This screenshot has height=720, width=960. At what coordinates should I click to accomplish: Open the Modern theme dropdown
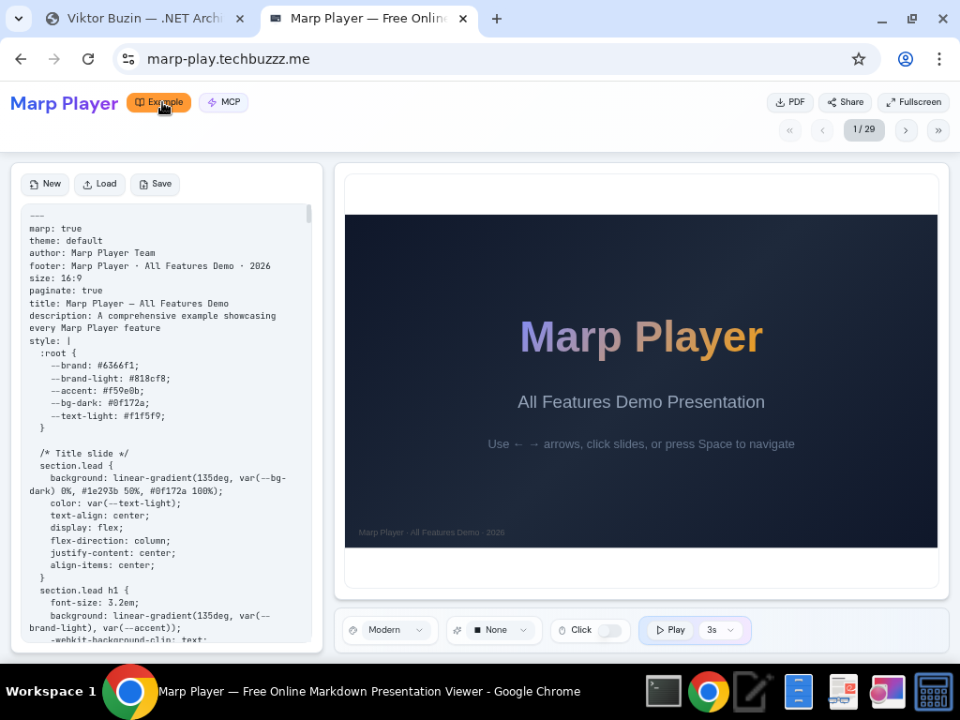(397, 630)
